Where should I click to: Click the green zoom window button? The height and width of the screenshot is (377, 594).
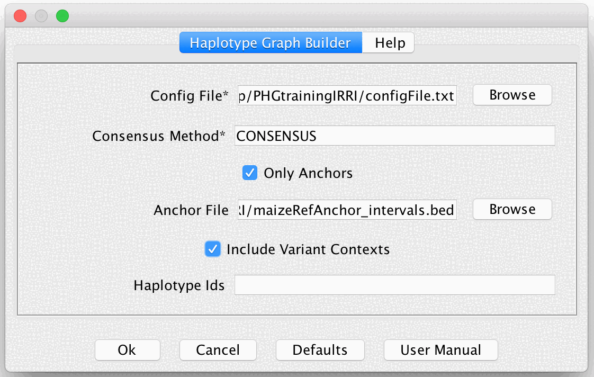click(62, 16)
